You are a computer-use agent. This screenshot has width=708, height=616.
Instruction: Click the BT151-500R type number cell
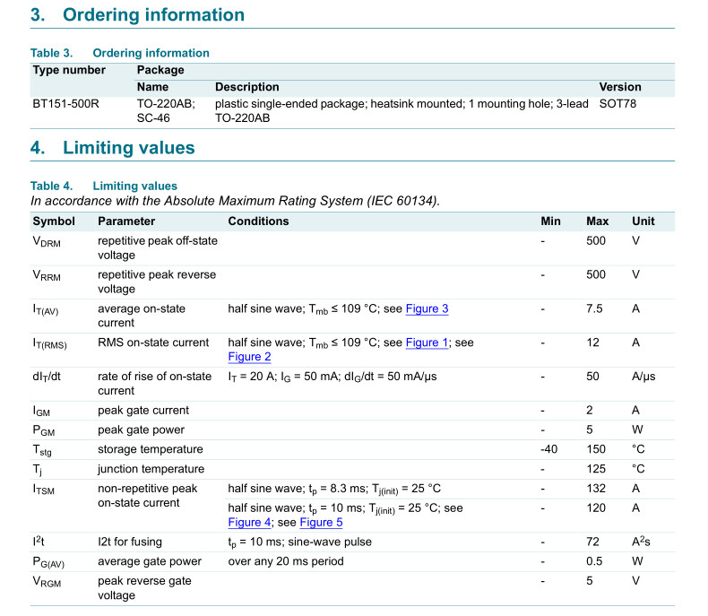point(66,104)
